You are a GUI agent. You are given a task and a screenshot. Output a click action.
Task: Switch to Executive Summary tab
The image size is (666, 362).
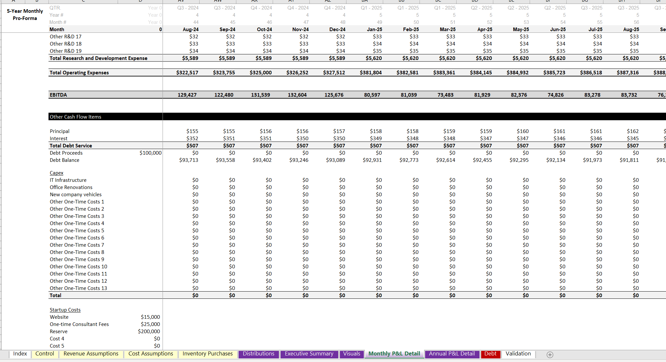(309, 354)
